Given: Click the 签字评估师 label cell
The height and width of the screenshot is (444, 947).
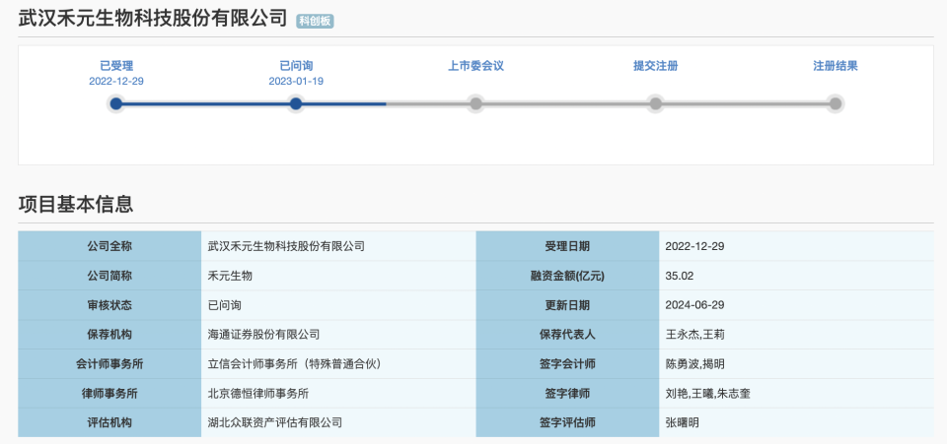Looking at the screenshot, I should [568, 423].
